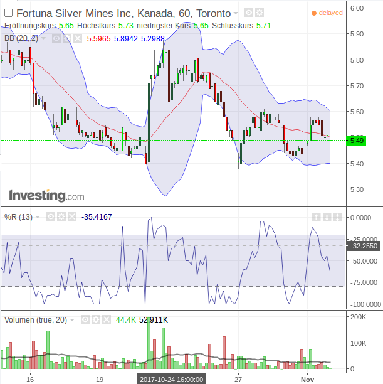
Task: Open dropdown arrow next to Toronto title
Action: click(236, 13)
